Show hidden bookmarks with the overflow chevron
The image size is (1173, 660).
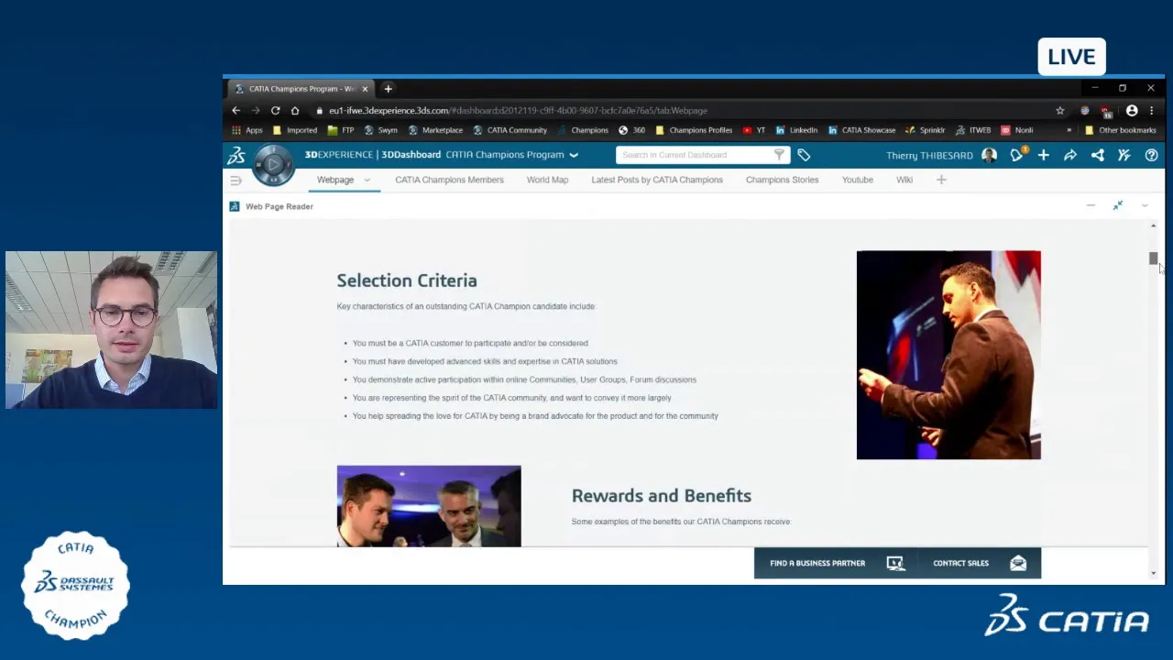1069,130
